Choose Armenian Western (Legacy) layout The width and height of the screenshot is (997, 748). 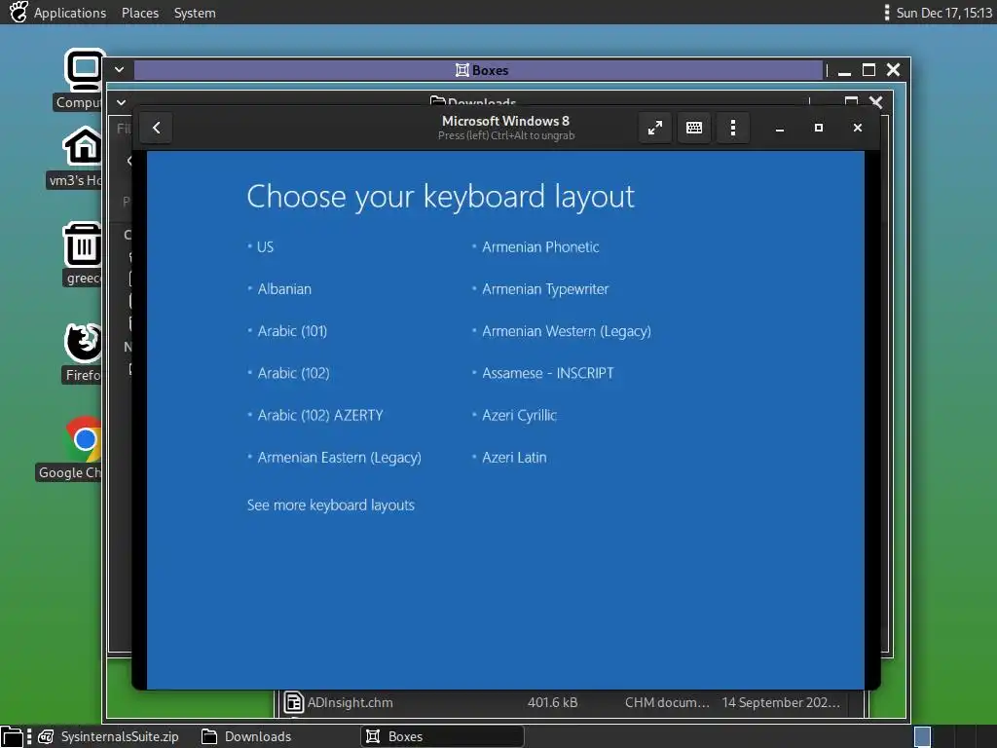pyautogui.click(x=567, y=331)
